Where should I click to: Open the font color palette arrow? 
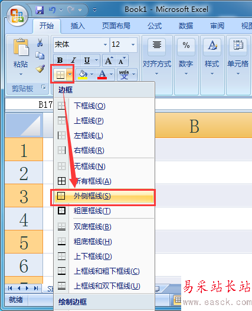112,75
